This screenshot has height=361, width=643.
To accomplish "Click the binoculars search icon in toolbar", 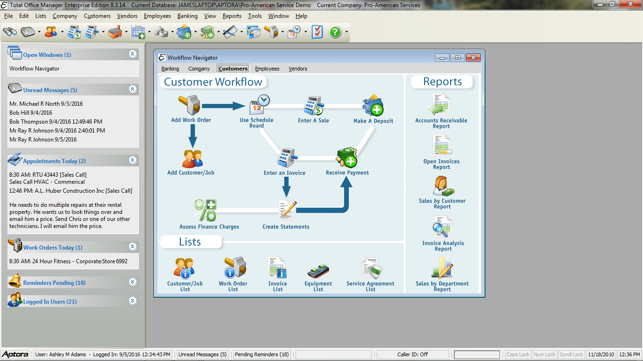I will pyautogui.click(x=10, y=32).
